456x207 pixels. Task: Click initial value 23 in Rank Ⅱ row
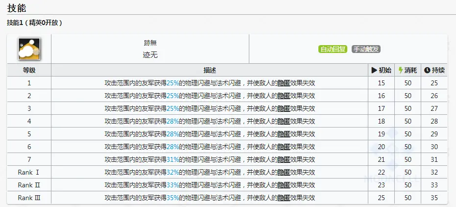click(x=381, y=185)
